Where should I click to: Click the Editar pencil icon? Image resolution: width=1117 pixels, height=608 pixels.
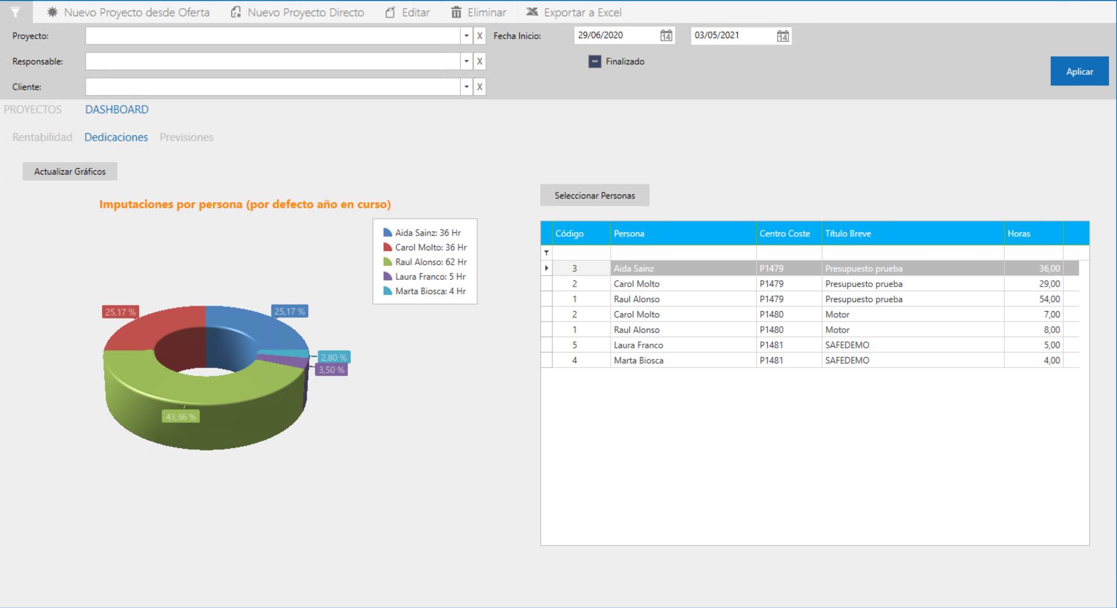[x=390, y=12]
